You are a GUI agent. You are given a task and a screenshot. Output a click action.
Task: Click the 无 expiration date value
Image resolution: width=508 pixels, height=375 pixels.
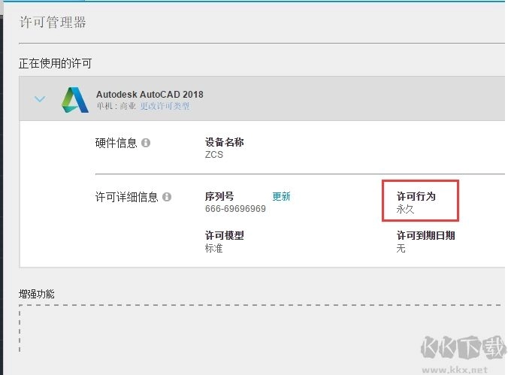(x=401, y=248)
